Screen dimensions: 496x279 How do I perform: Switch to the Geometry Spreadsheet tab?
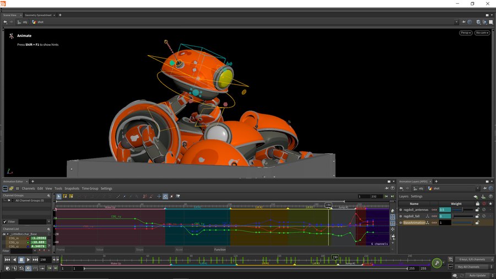(39, 15)
